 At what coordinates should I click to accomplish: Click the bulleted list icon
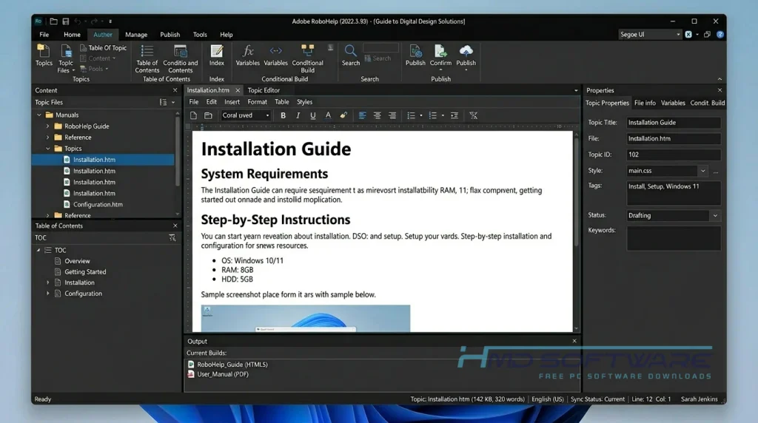coord(411,115)
